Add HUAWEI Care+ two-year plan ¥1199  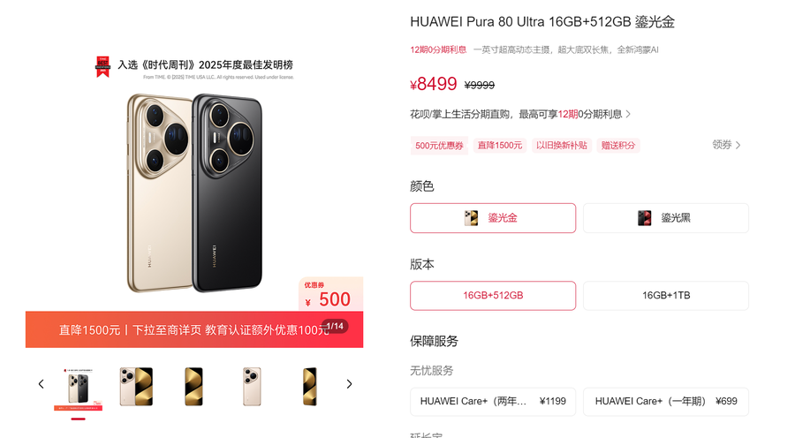(493, 402)
